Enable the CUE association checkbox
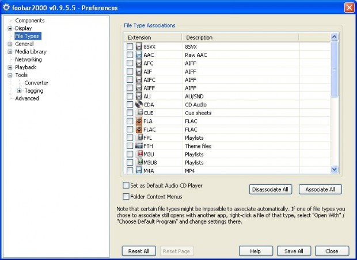357x260 pixels. pyautogui.click(x=130, y=113)
